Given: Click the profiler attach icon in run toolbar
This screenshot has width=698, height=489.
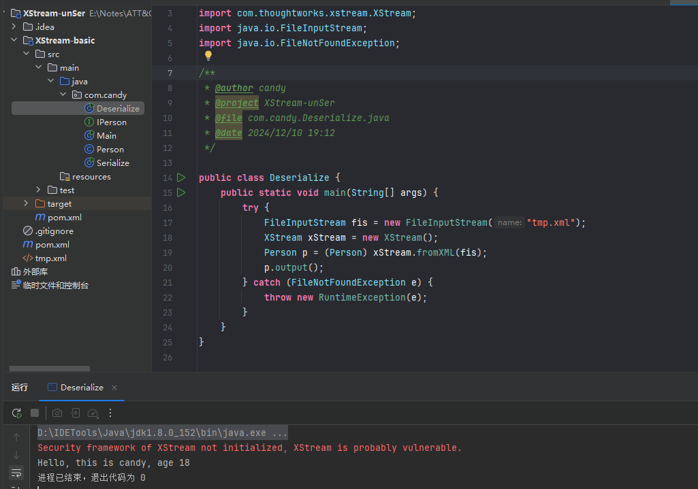Looking at the screenshot, I should click(93, 413).
